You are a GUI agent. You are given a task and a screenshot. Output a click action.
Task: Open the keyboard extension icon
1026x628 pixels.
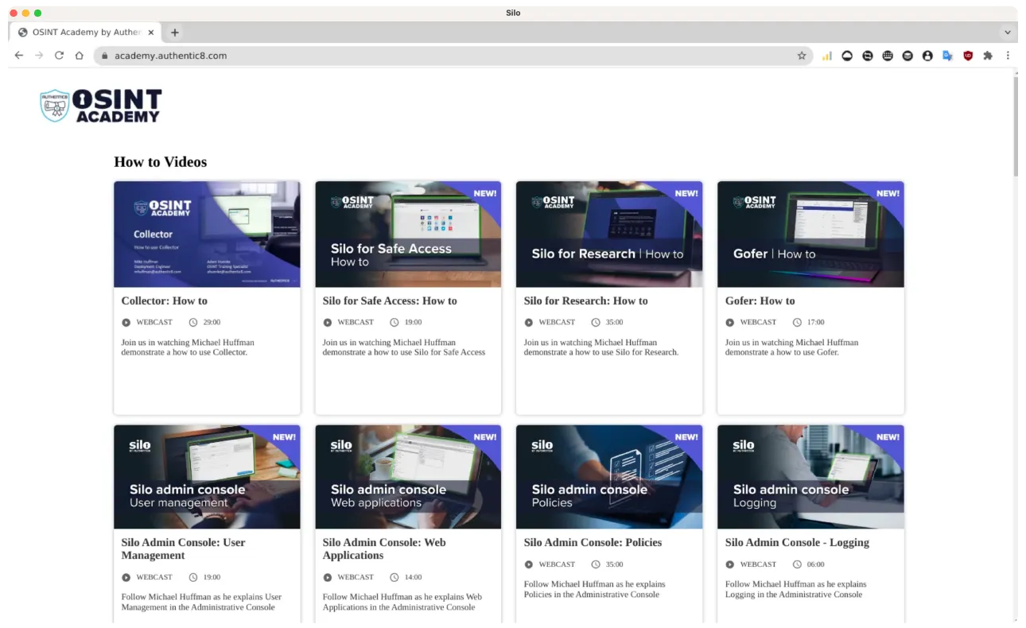(x=888, y=56)
